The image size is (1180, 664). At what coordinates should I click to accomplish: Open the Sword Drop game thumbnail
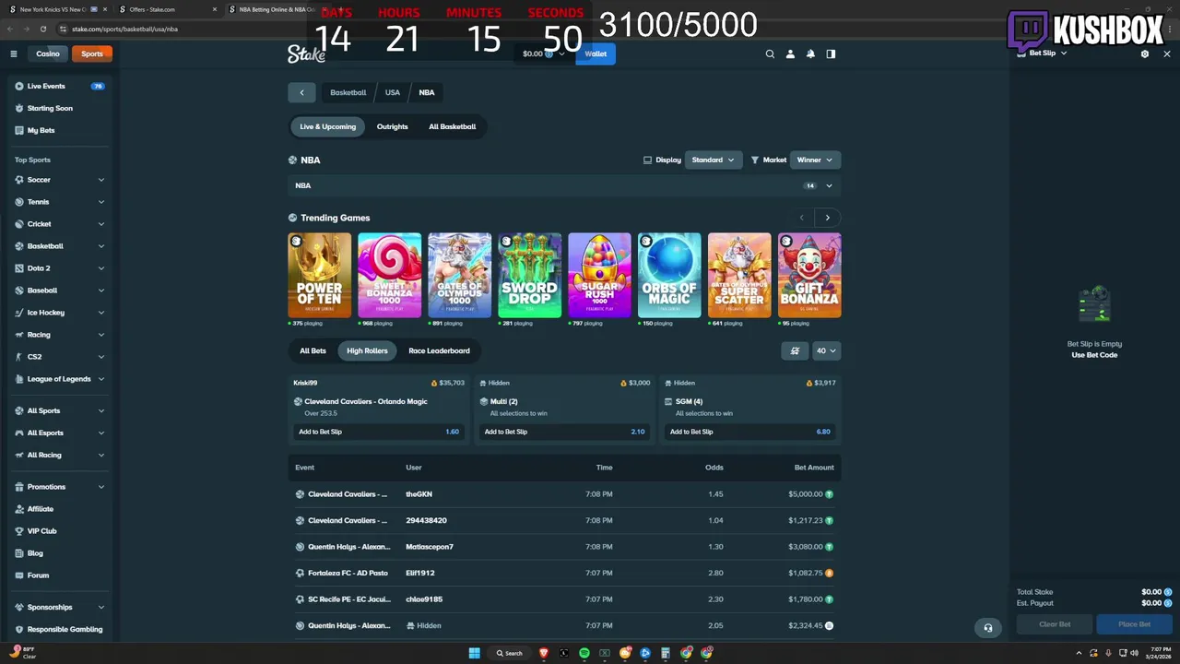pos(530,275)
